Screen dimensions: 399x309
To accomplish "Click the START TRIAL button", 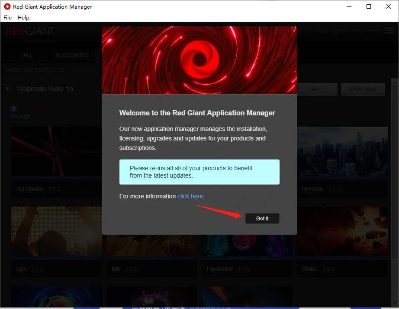I will pyautogui.click(x=363, y=89).
